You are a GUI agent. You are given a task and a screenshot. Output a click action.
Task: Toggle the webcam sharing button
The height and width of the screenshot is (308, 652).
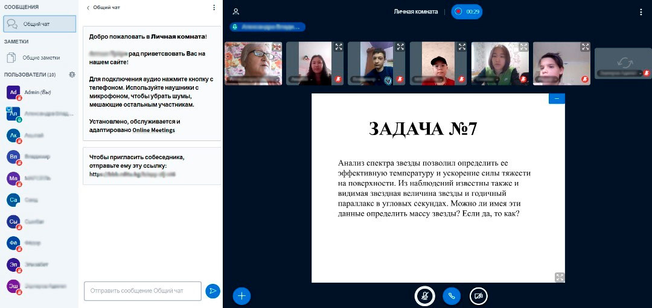point(479,296)
